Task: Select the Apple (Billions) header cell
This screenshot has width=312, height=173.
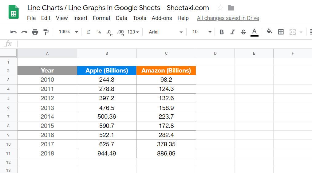Action: (107, 71)
